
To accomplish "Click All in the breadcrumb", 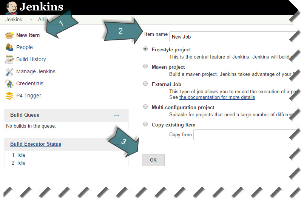I will (41, 20).
